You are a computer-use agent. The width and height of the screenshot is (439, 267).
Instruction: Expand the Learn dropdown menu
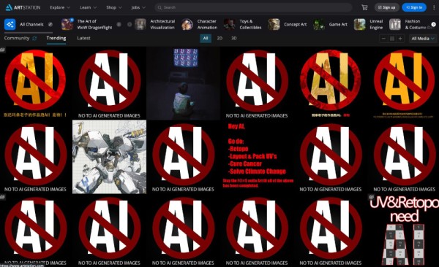click(89, 7)
